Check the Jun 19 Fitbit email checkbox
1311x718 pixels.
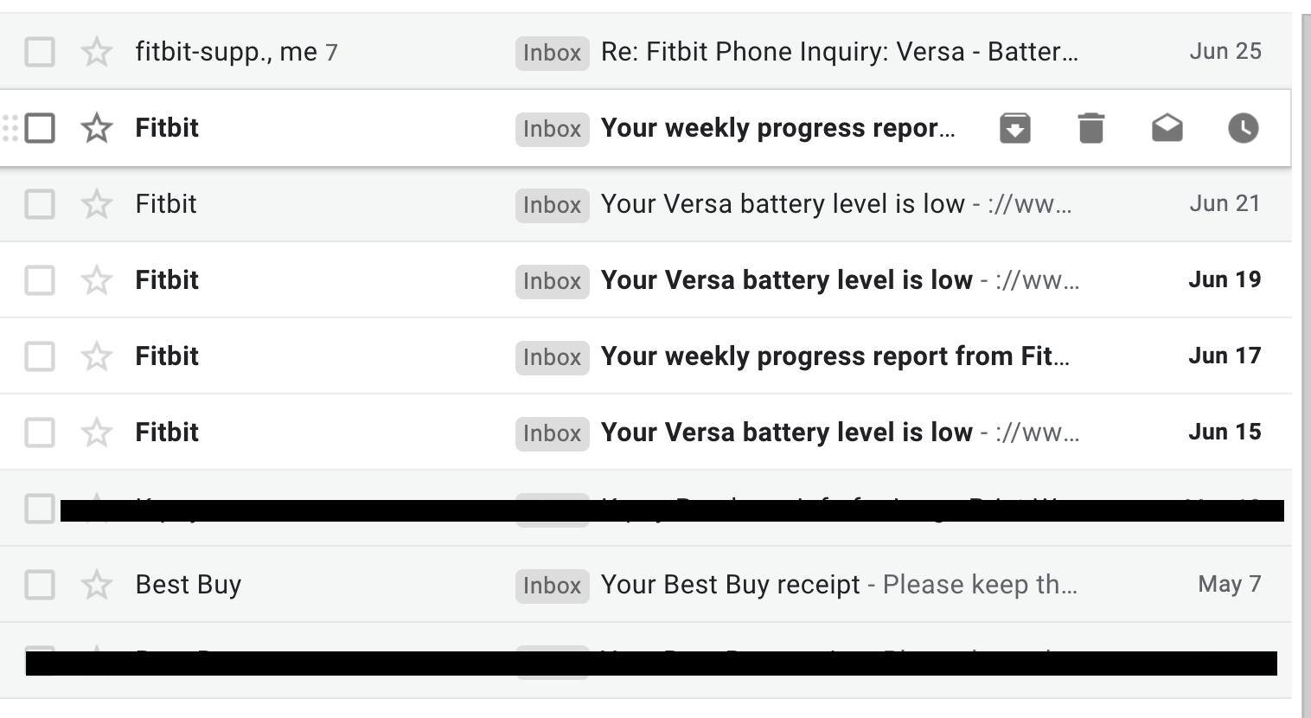(x=40, y=280)
